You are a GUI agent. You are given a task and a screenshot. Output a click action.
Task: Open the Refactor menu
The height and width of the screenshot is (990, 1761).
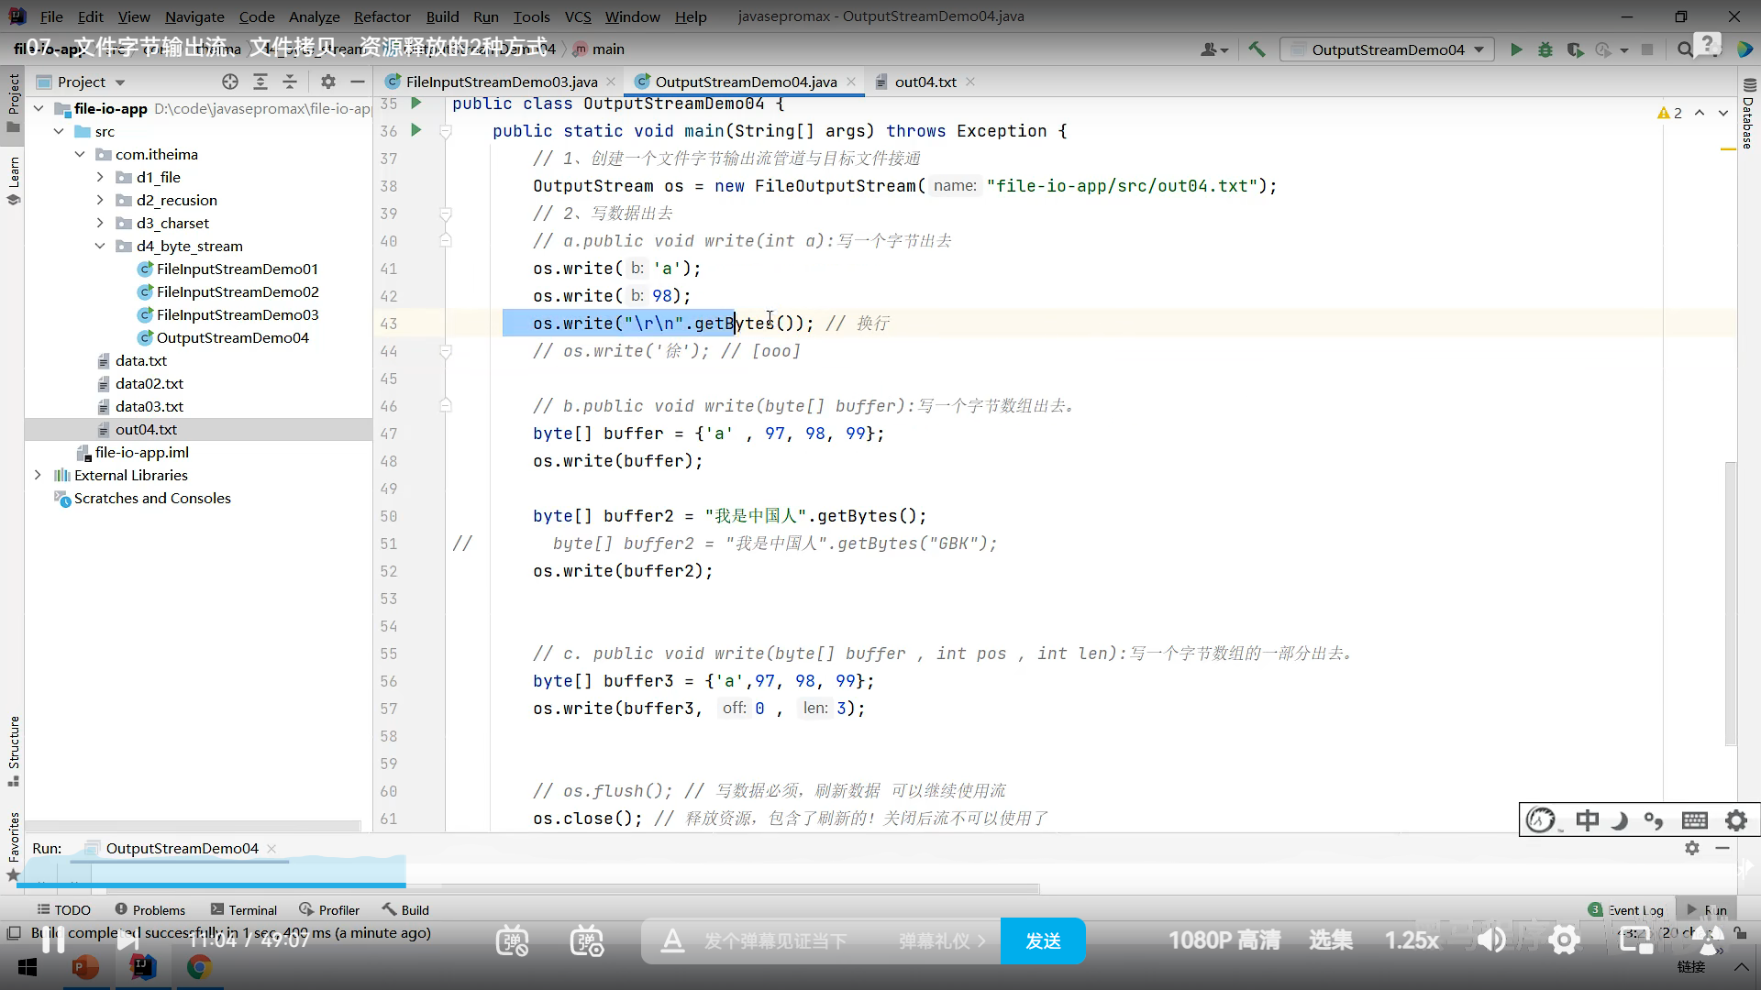click(382, 16)
